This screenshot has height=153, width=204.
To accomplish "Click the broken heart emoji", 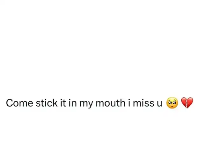I will pos(187,103).
